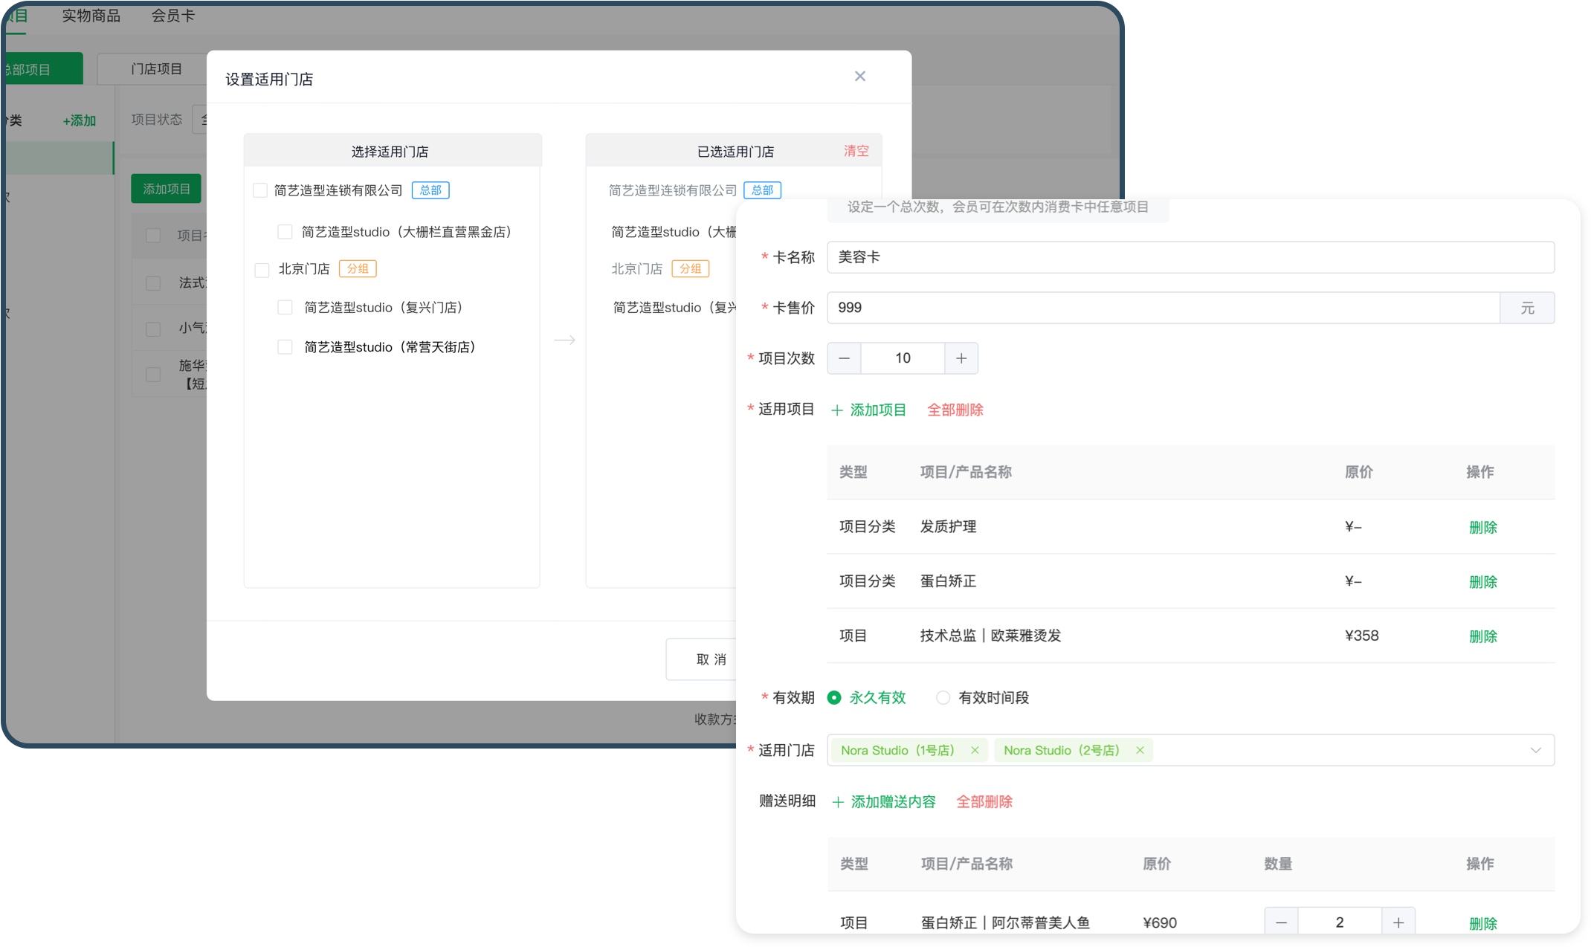Expand the 适用门店 dropdown arrow
This screenshot has width=1591, height=947.
pyautogui.click(x=1536, y=750)
